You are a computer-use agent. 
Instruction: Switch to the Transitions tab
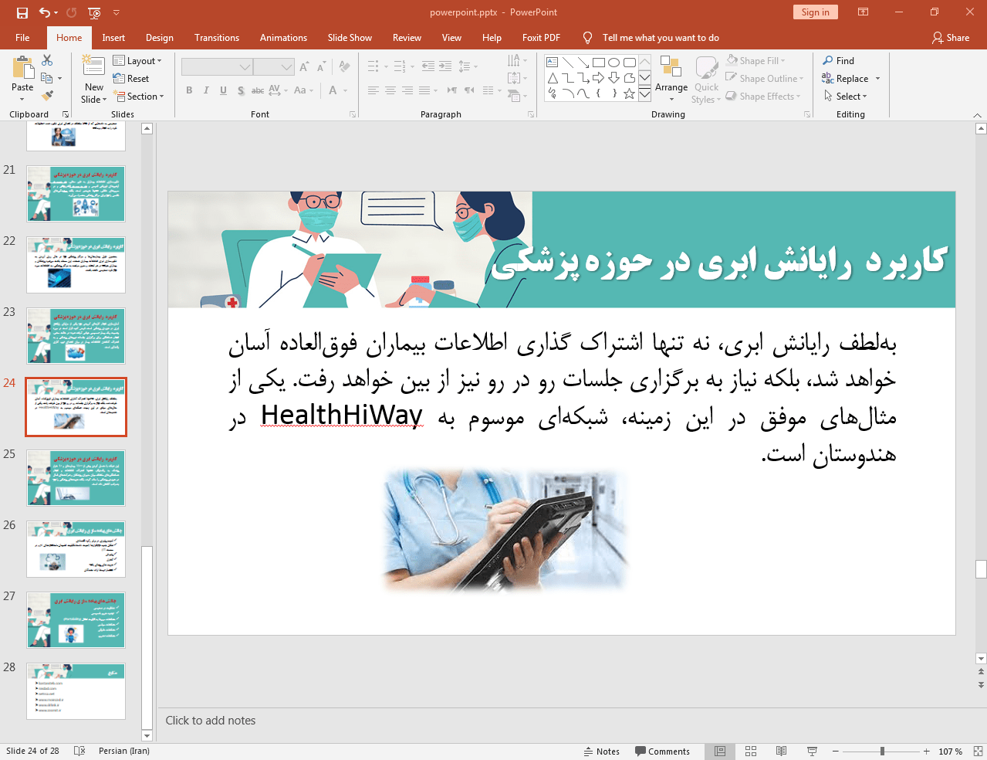pyautogui.click(x=217, y=38)
